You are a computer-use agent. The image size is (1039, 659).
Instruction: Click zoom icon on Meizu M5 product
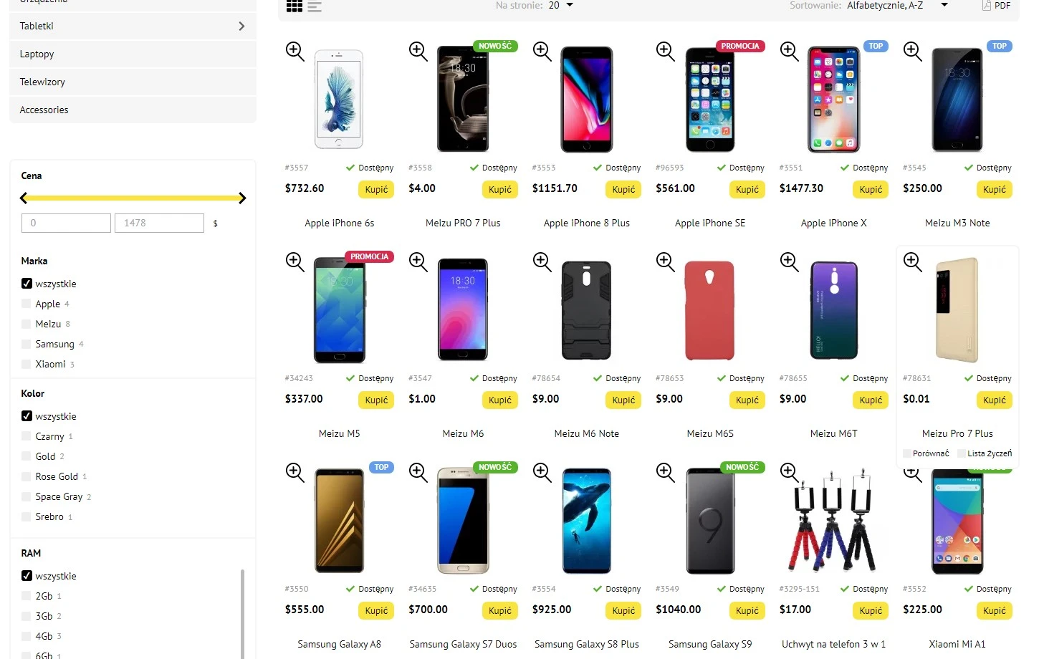(x=295, y=262)
